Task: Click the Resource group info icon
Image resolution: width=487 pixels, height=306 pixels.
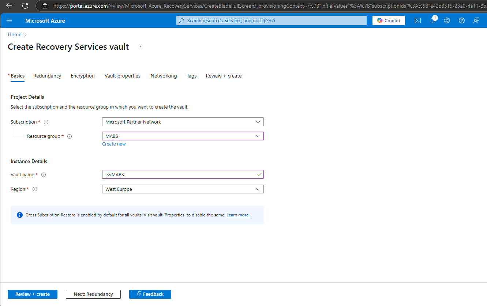Action: click(x=70, y=136)
